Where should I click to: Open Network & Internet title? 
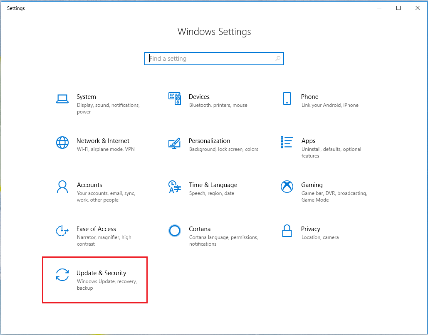pos(103,141)
